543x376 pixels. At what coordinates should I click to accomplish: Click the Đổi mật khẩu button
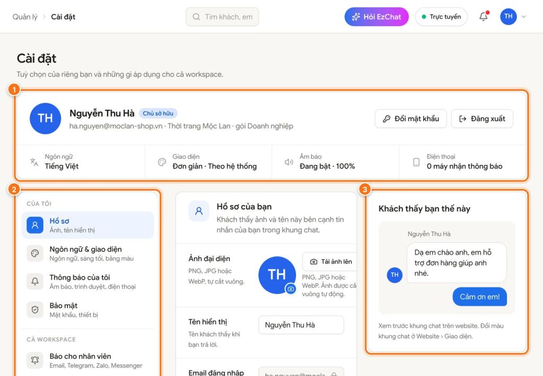[411, 119]
